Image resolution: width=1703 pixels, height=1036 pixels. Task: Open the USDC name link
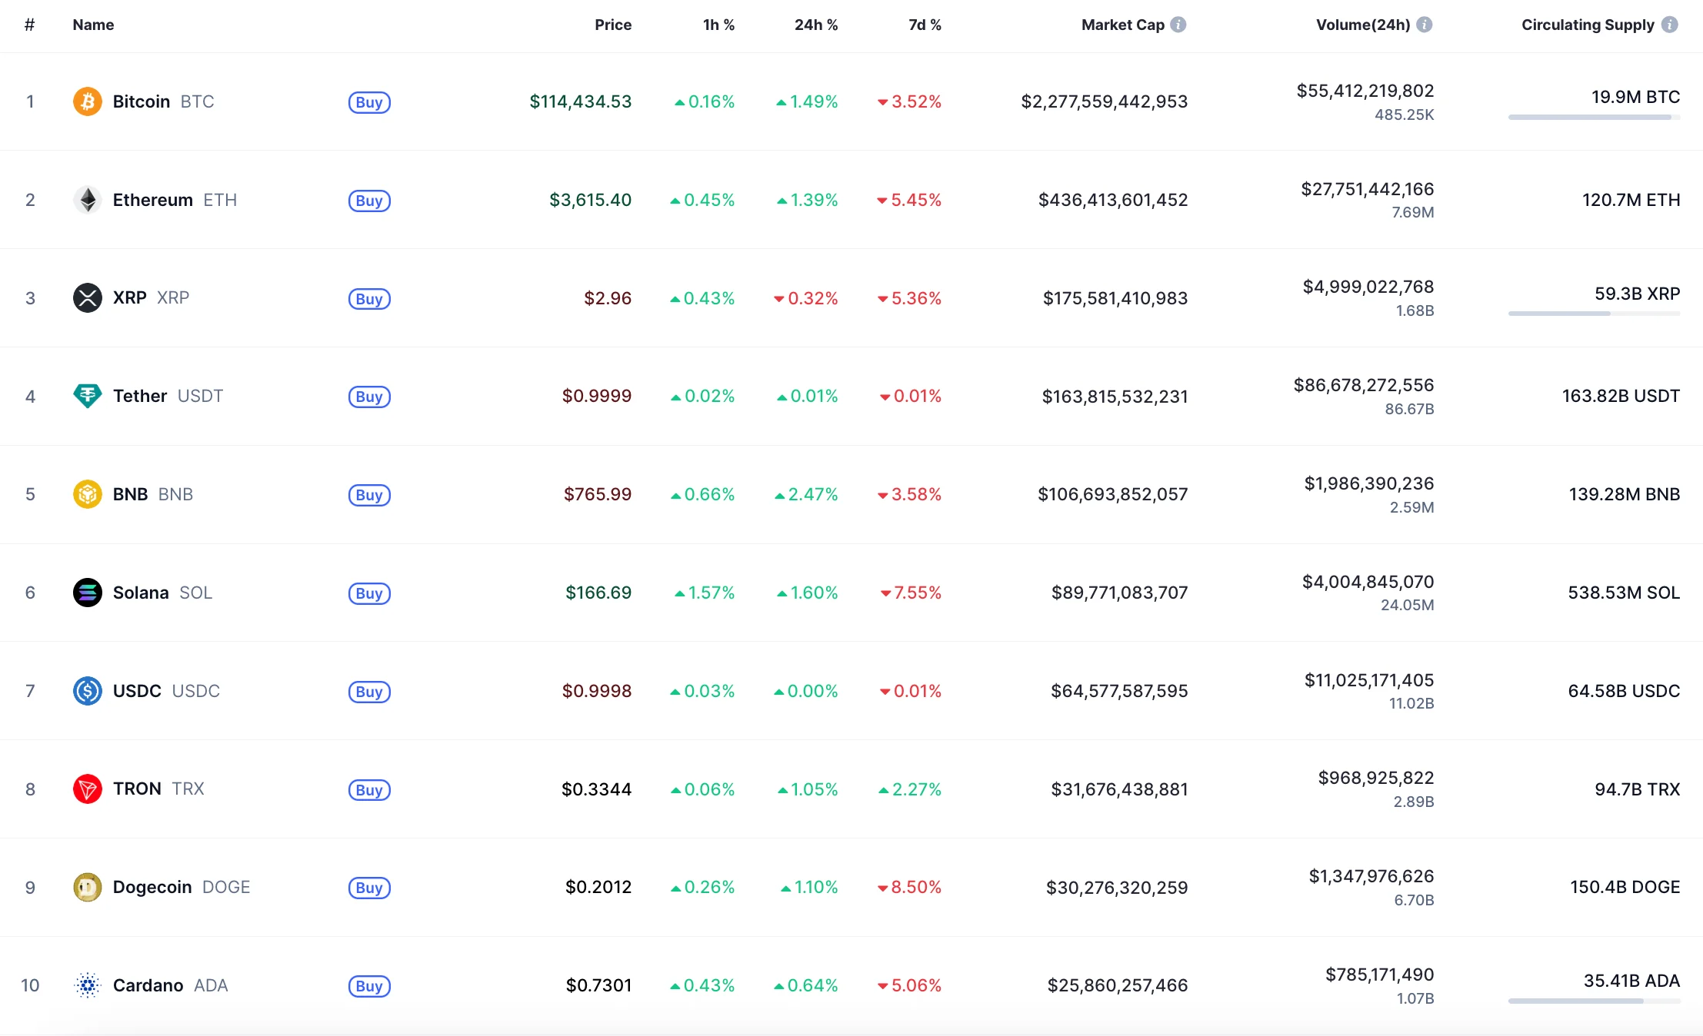coord(137,691)
